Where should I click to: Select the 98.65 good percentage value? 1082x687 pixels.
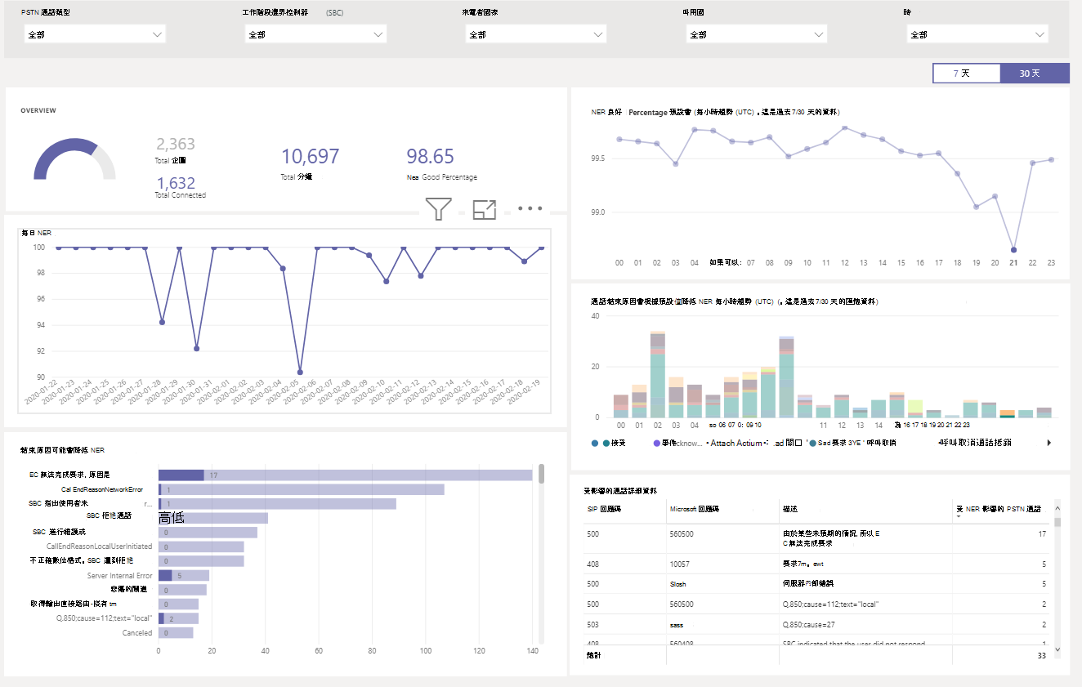click(431, 156)
